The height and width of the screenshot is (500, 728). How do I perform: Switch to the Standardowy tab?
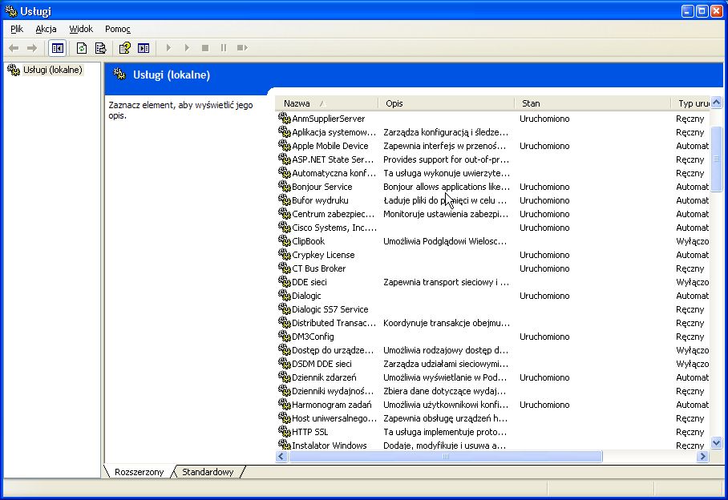pyautogui.click(x=208, y=472)
